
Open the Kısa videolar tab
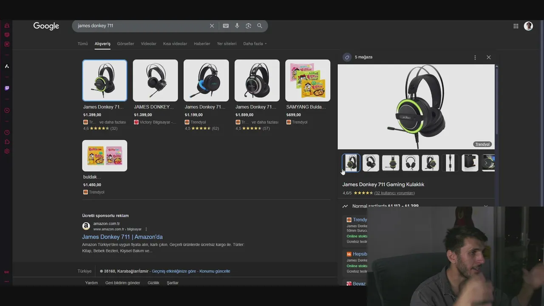point(175,44)
